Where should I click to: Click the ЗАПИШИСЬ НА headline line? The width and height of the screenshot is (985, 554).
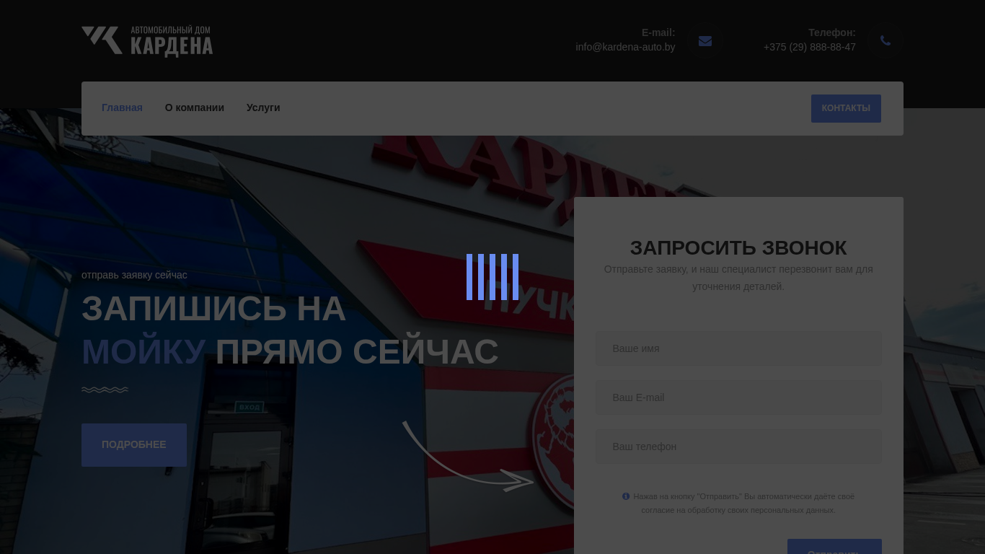tap(213, 309)
